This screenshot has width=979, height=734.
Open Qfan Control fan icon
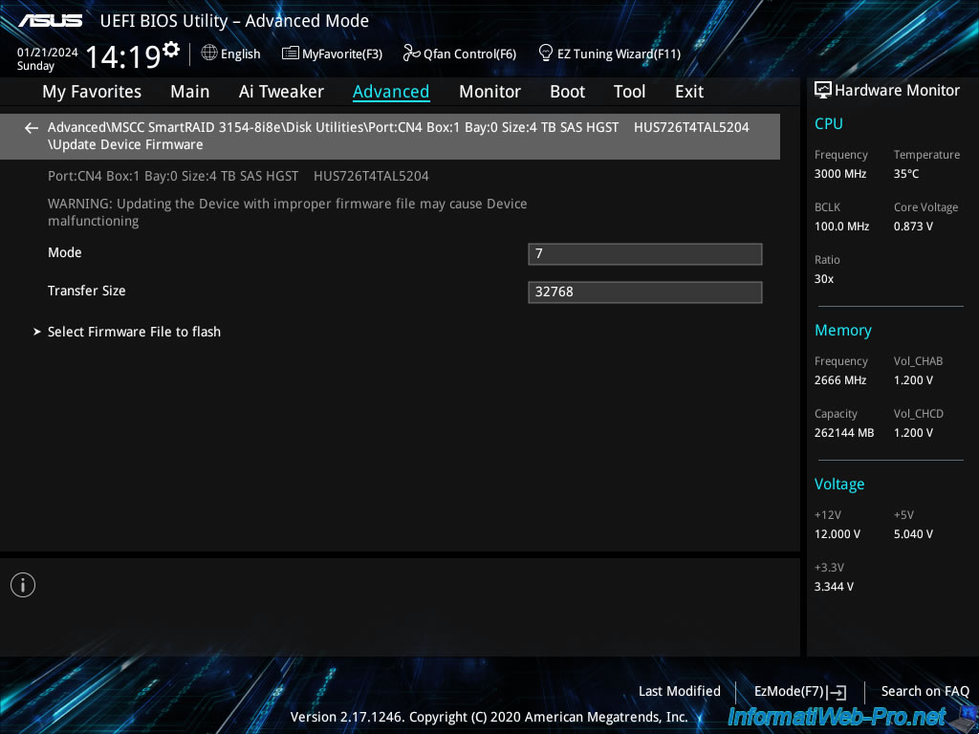[x=412, y=54]
